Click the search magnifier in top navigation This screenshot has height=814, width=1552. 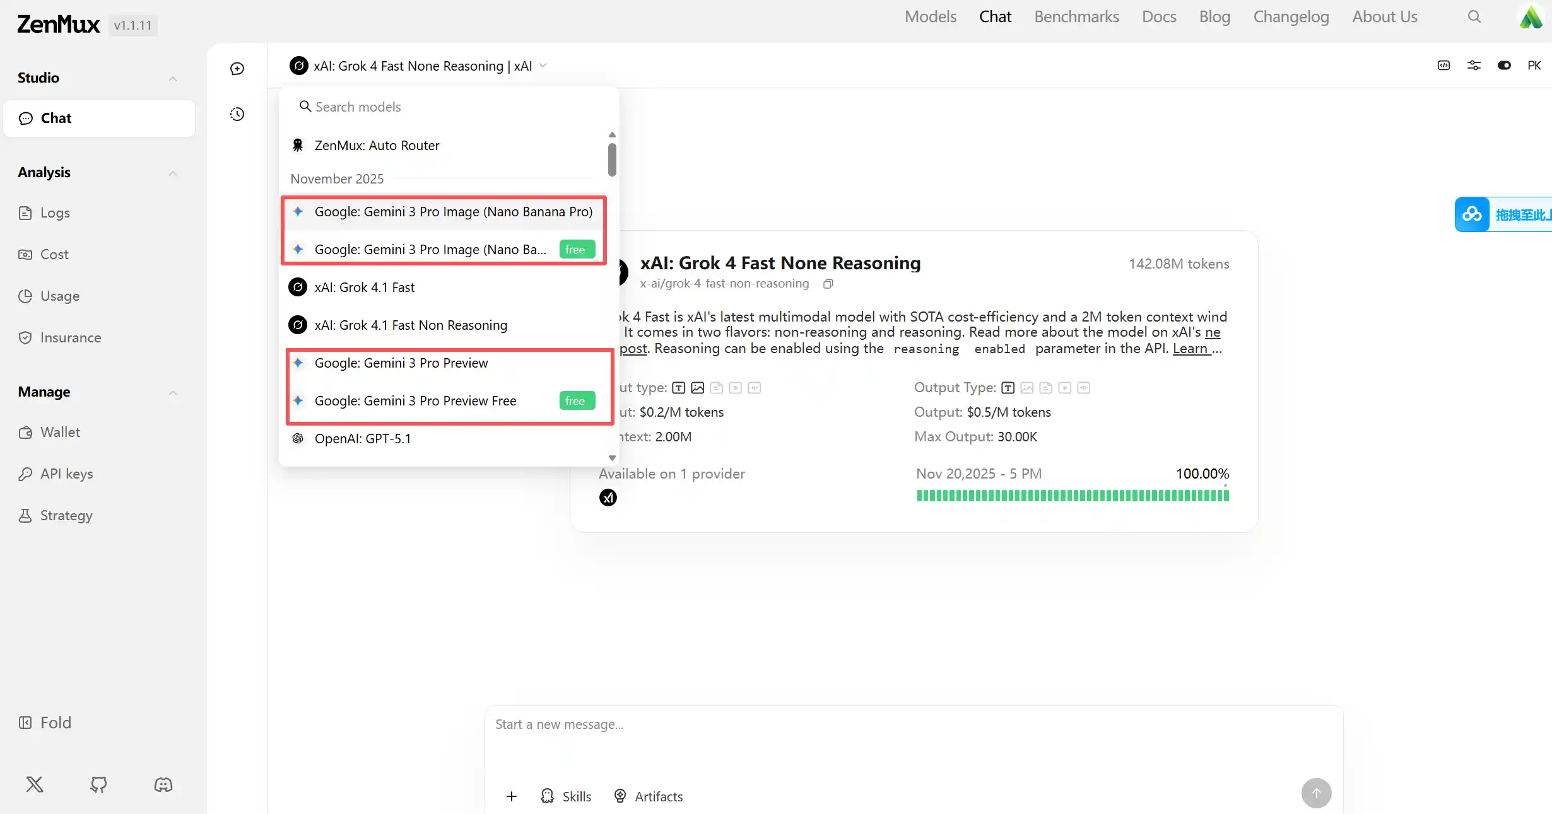[1474, 17]
